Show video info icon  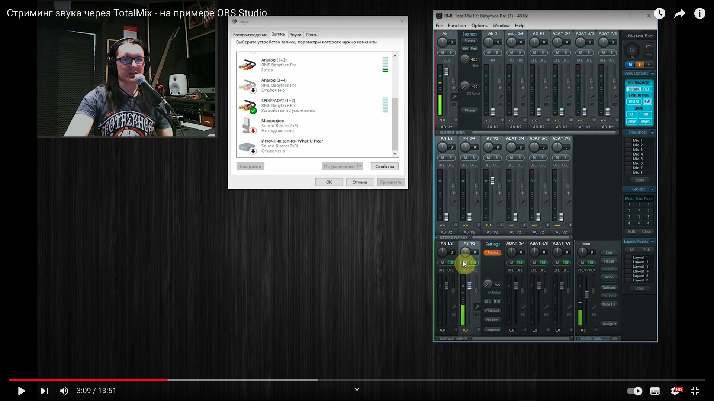(x=700, y=14)
